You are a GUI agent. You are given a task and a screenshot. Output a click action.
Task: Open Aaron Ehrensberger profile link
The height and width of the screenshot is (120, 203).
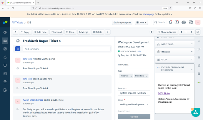[33, 100]
